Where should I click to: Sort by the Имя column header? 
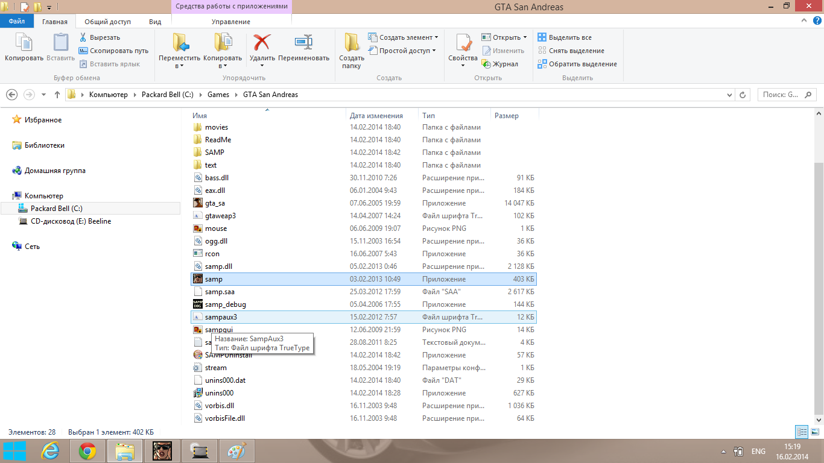(268, 116)
